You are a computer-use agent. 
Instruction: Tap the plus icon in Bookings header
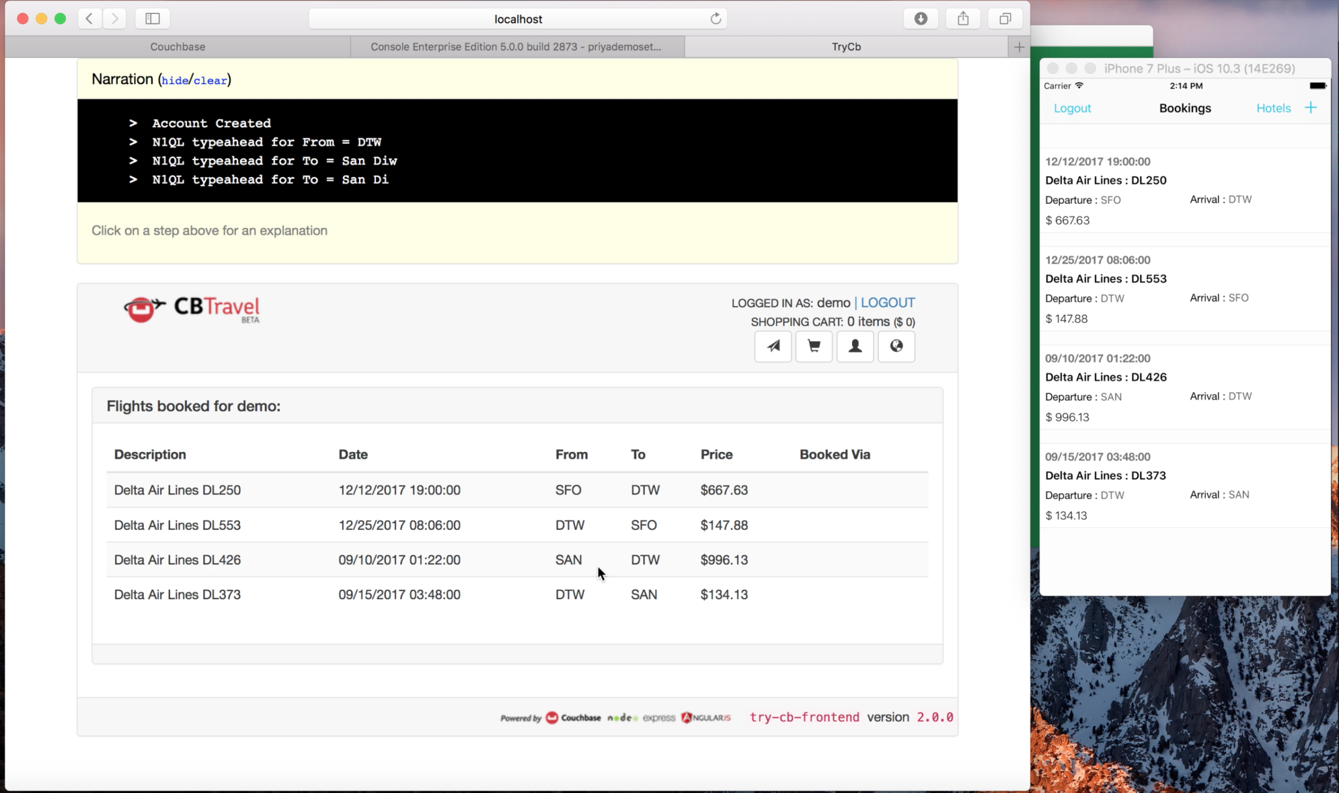point(1311,108)
